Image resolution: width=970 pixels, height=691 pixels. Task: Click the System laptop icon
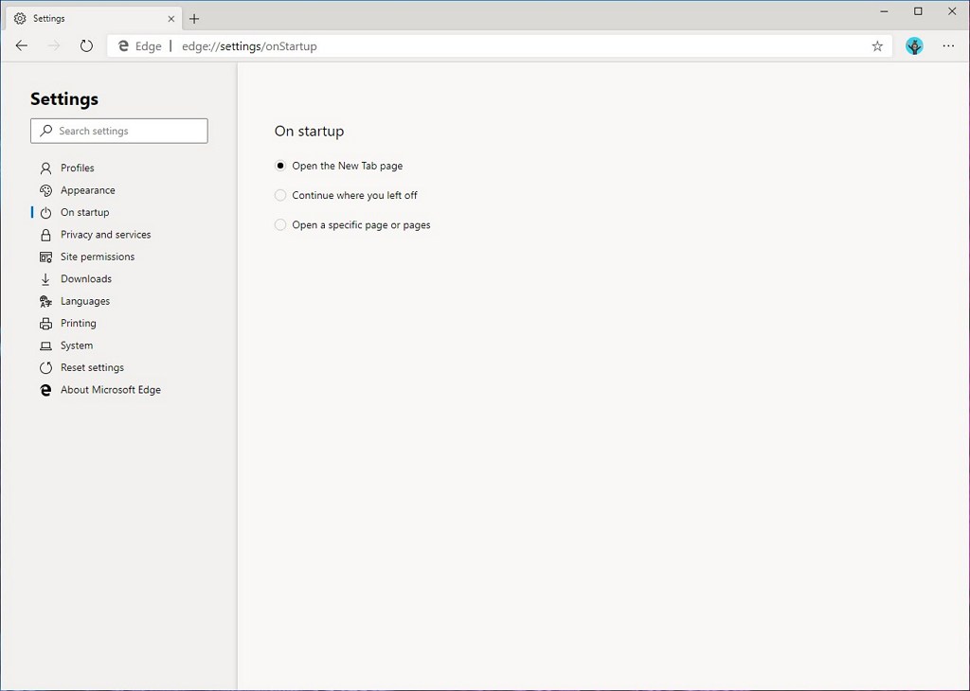(x=45, y=345)
